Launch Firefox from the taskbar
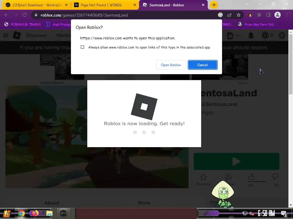The height and width of the screenshot is (219, 293). (x=35, y=213)
